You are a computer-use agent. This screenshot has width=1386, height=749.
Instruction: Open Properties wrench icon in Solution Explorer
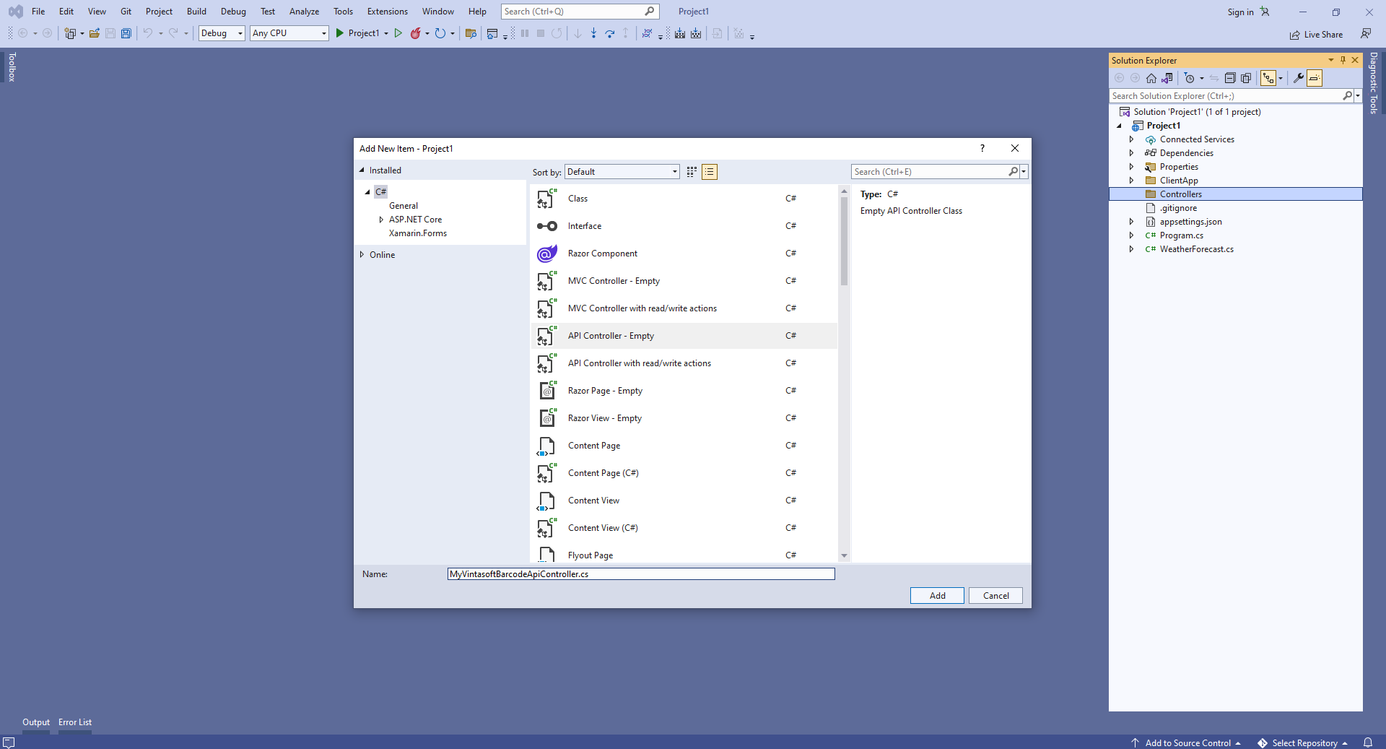pos(1298,78)
